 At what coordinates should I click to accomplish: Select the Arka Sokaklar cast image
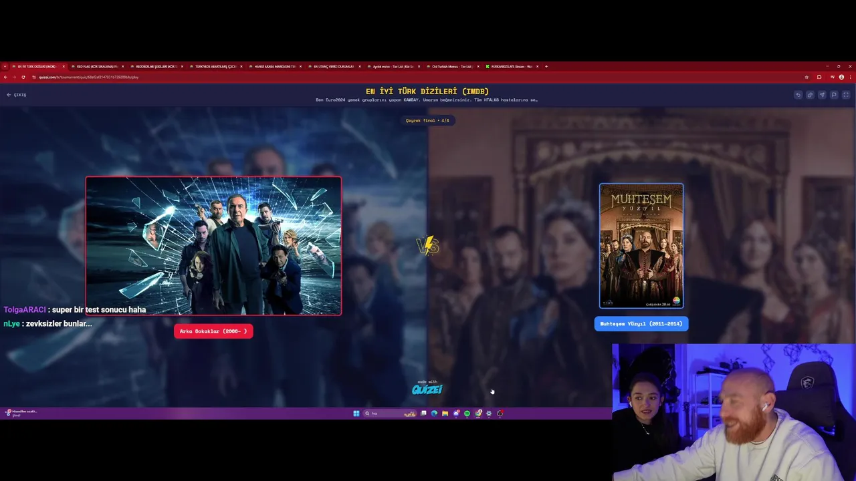tap(213, 246)
